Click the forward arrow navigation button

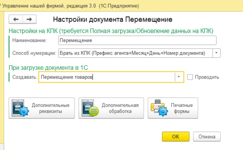(x=29, y=19)
